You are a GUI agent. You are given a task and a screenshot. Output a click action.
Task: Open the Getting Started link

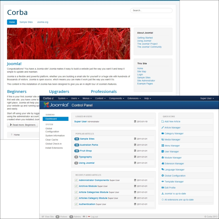(145, 38)
